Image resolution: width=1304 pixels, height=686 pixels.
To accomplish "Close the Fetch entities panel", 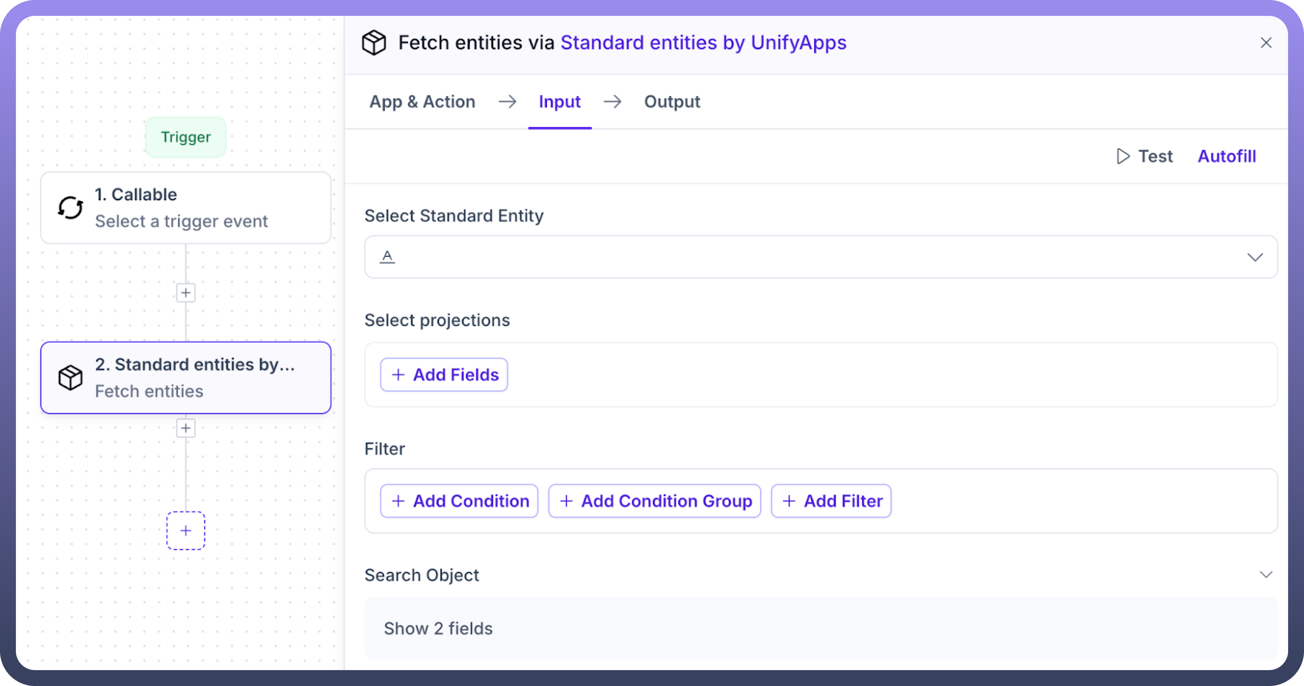I will tap(1266, 43).
